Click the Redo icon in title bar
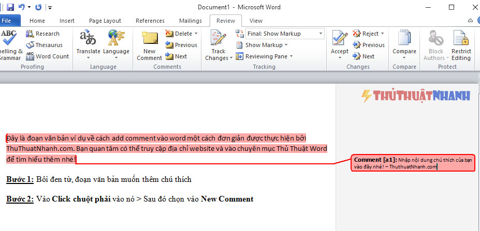Viewport: 480px width, 231px height. coord(38,7)
